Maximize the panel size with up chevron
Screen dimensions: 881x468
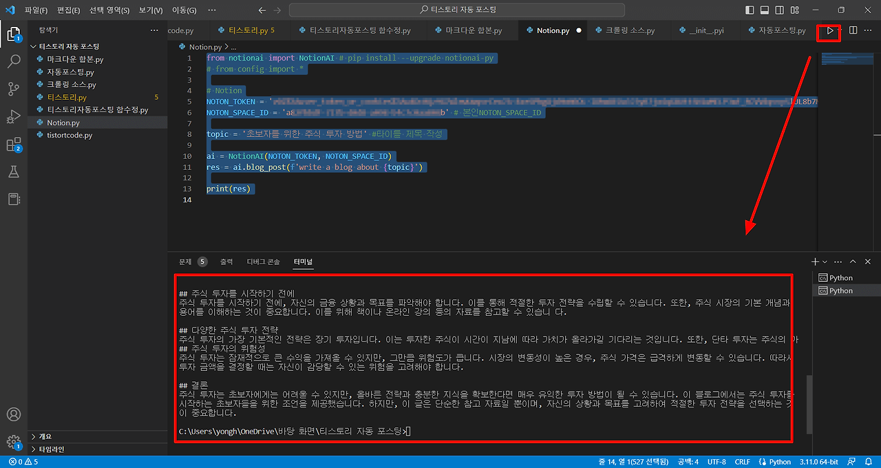[x=853, y=262]
